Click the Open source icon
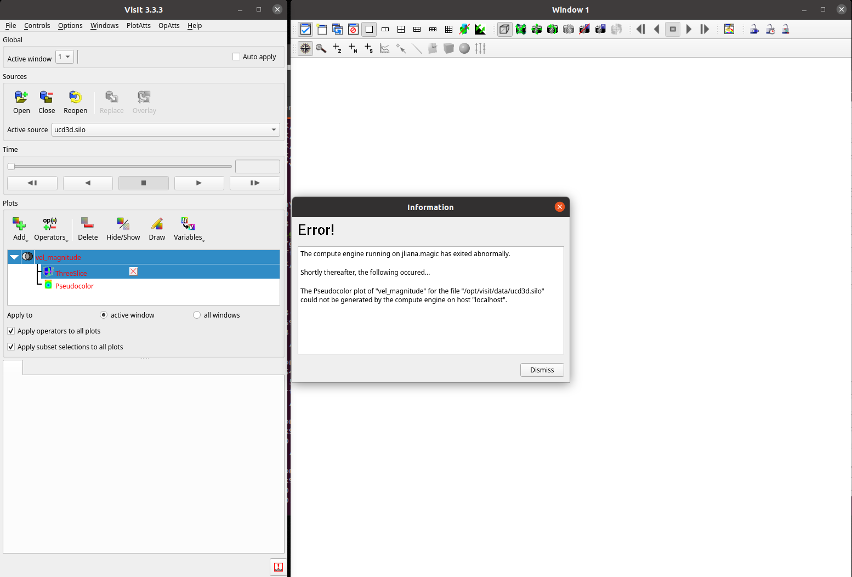Screen dimensions: 852x577 click(21, 97)
